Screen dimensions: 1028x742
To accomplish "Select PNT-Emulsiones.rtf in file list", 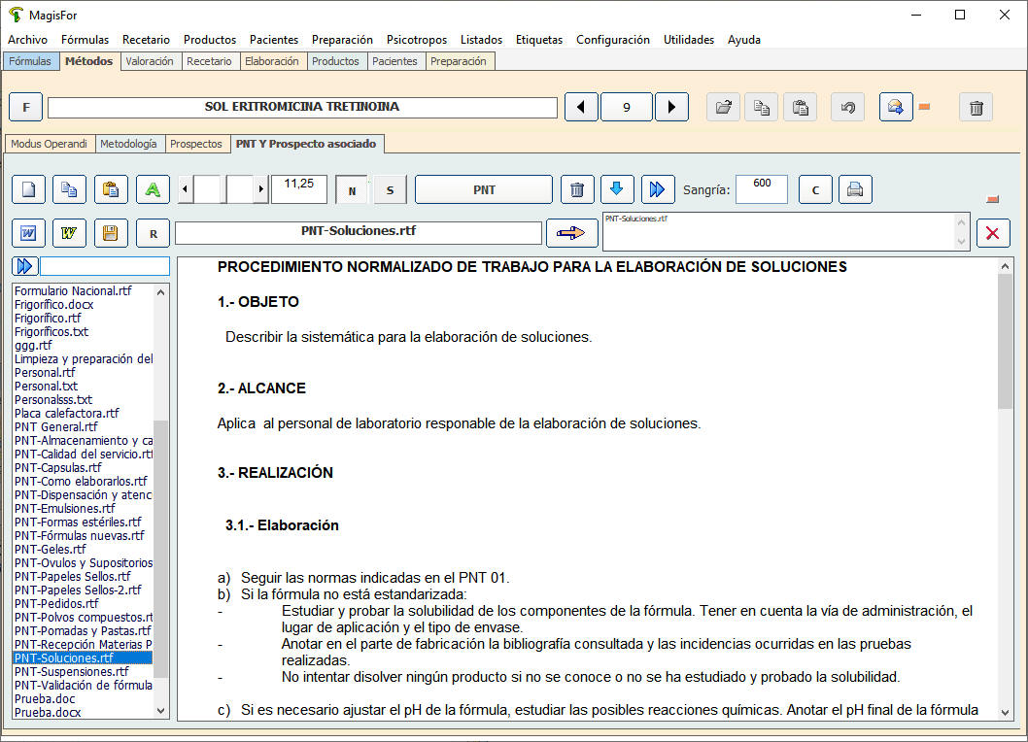I will click(83, 509).
